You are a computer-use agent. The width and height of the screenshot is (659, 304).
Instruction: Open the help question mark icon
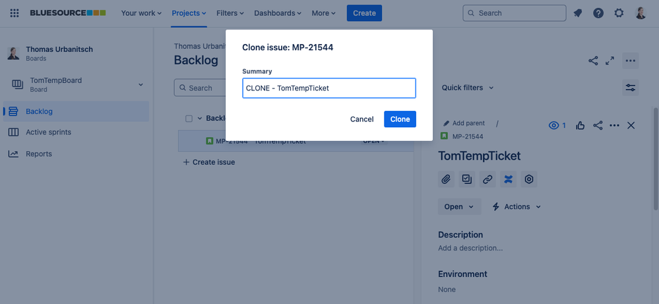[x=598, y=13]
